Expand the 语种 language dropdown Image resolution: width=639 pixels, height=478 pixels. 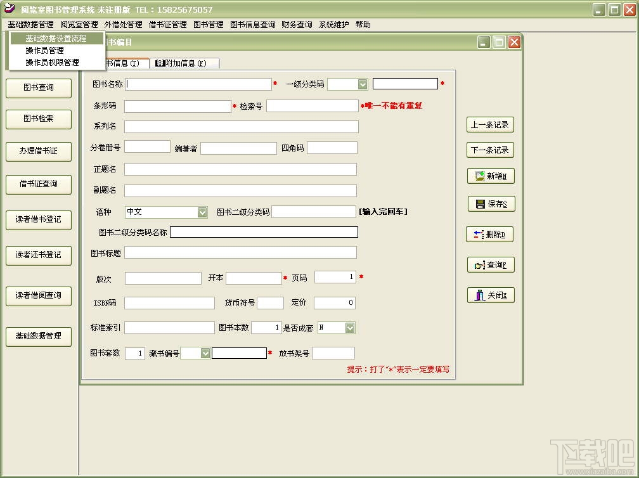click(x=202, y=212)
